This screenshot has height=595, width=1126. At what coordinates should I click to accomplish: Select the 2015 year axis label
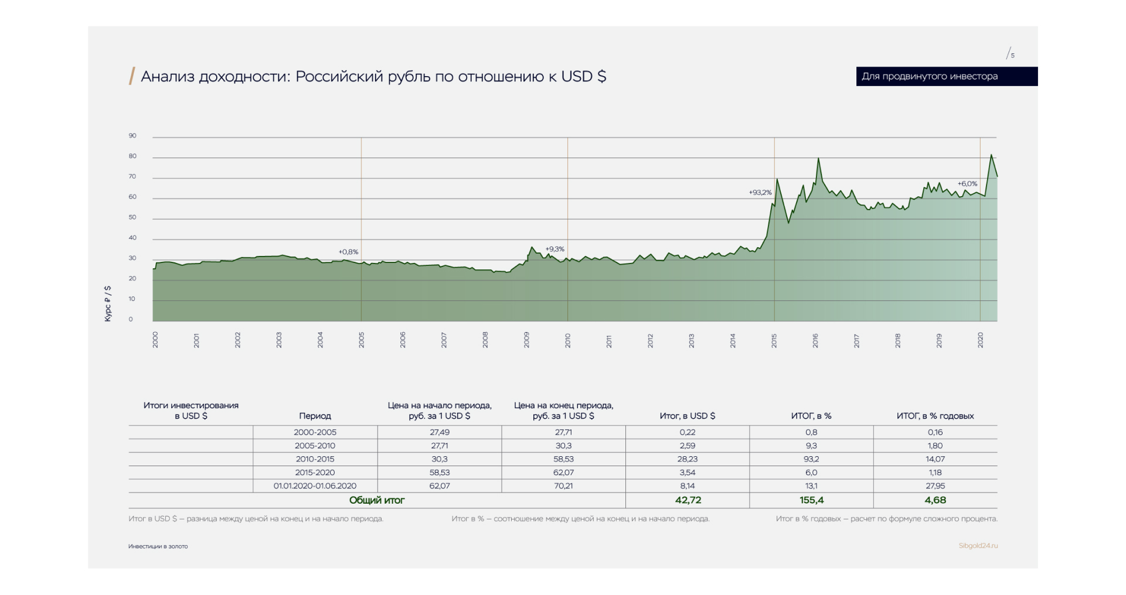coord(774,340)
